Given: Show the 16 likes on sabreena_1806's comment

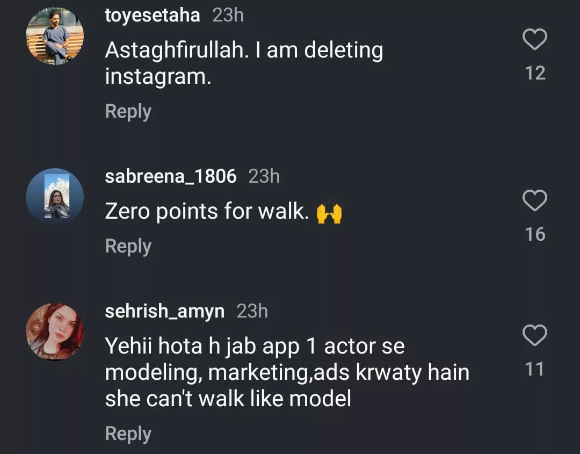Looking at the screenshot, I should [535, 234].
